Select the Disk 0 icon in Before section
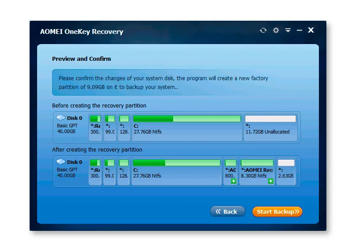Viewport: 356px width, 252px height. [61, 118]
